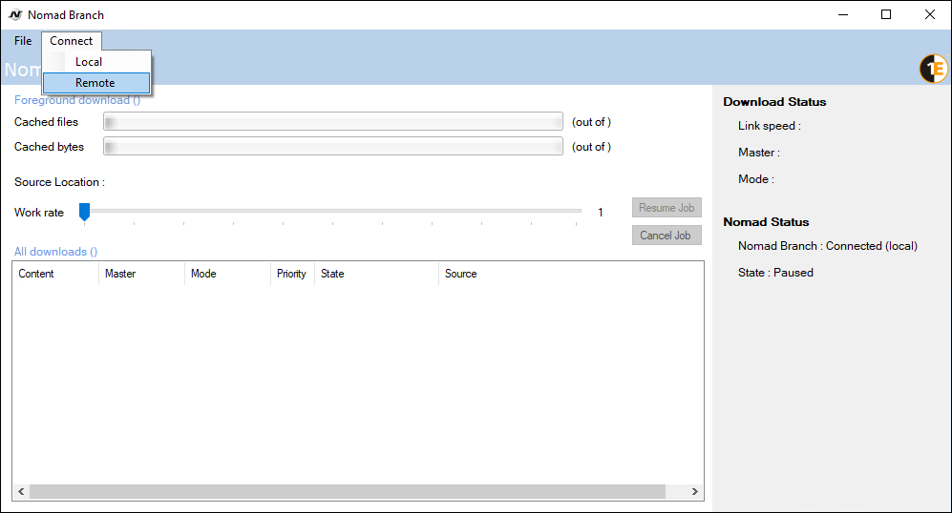Choose Remote in the Connect menu
Screen dimensions: 952x513
[95, 83]
